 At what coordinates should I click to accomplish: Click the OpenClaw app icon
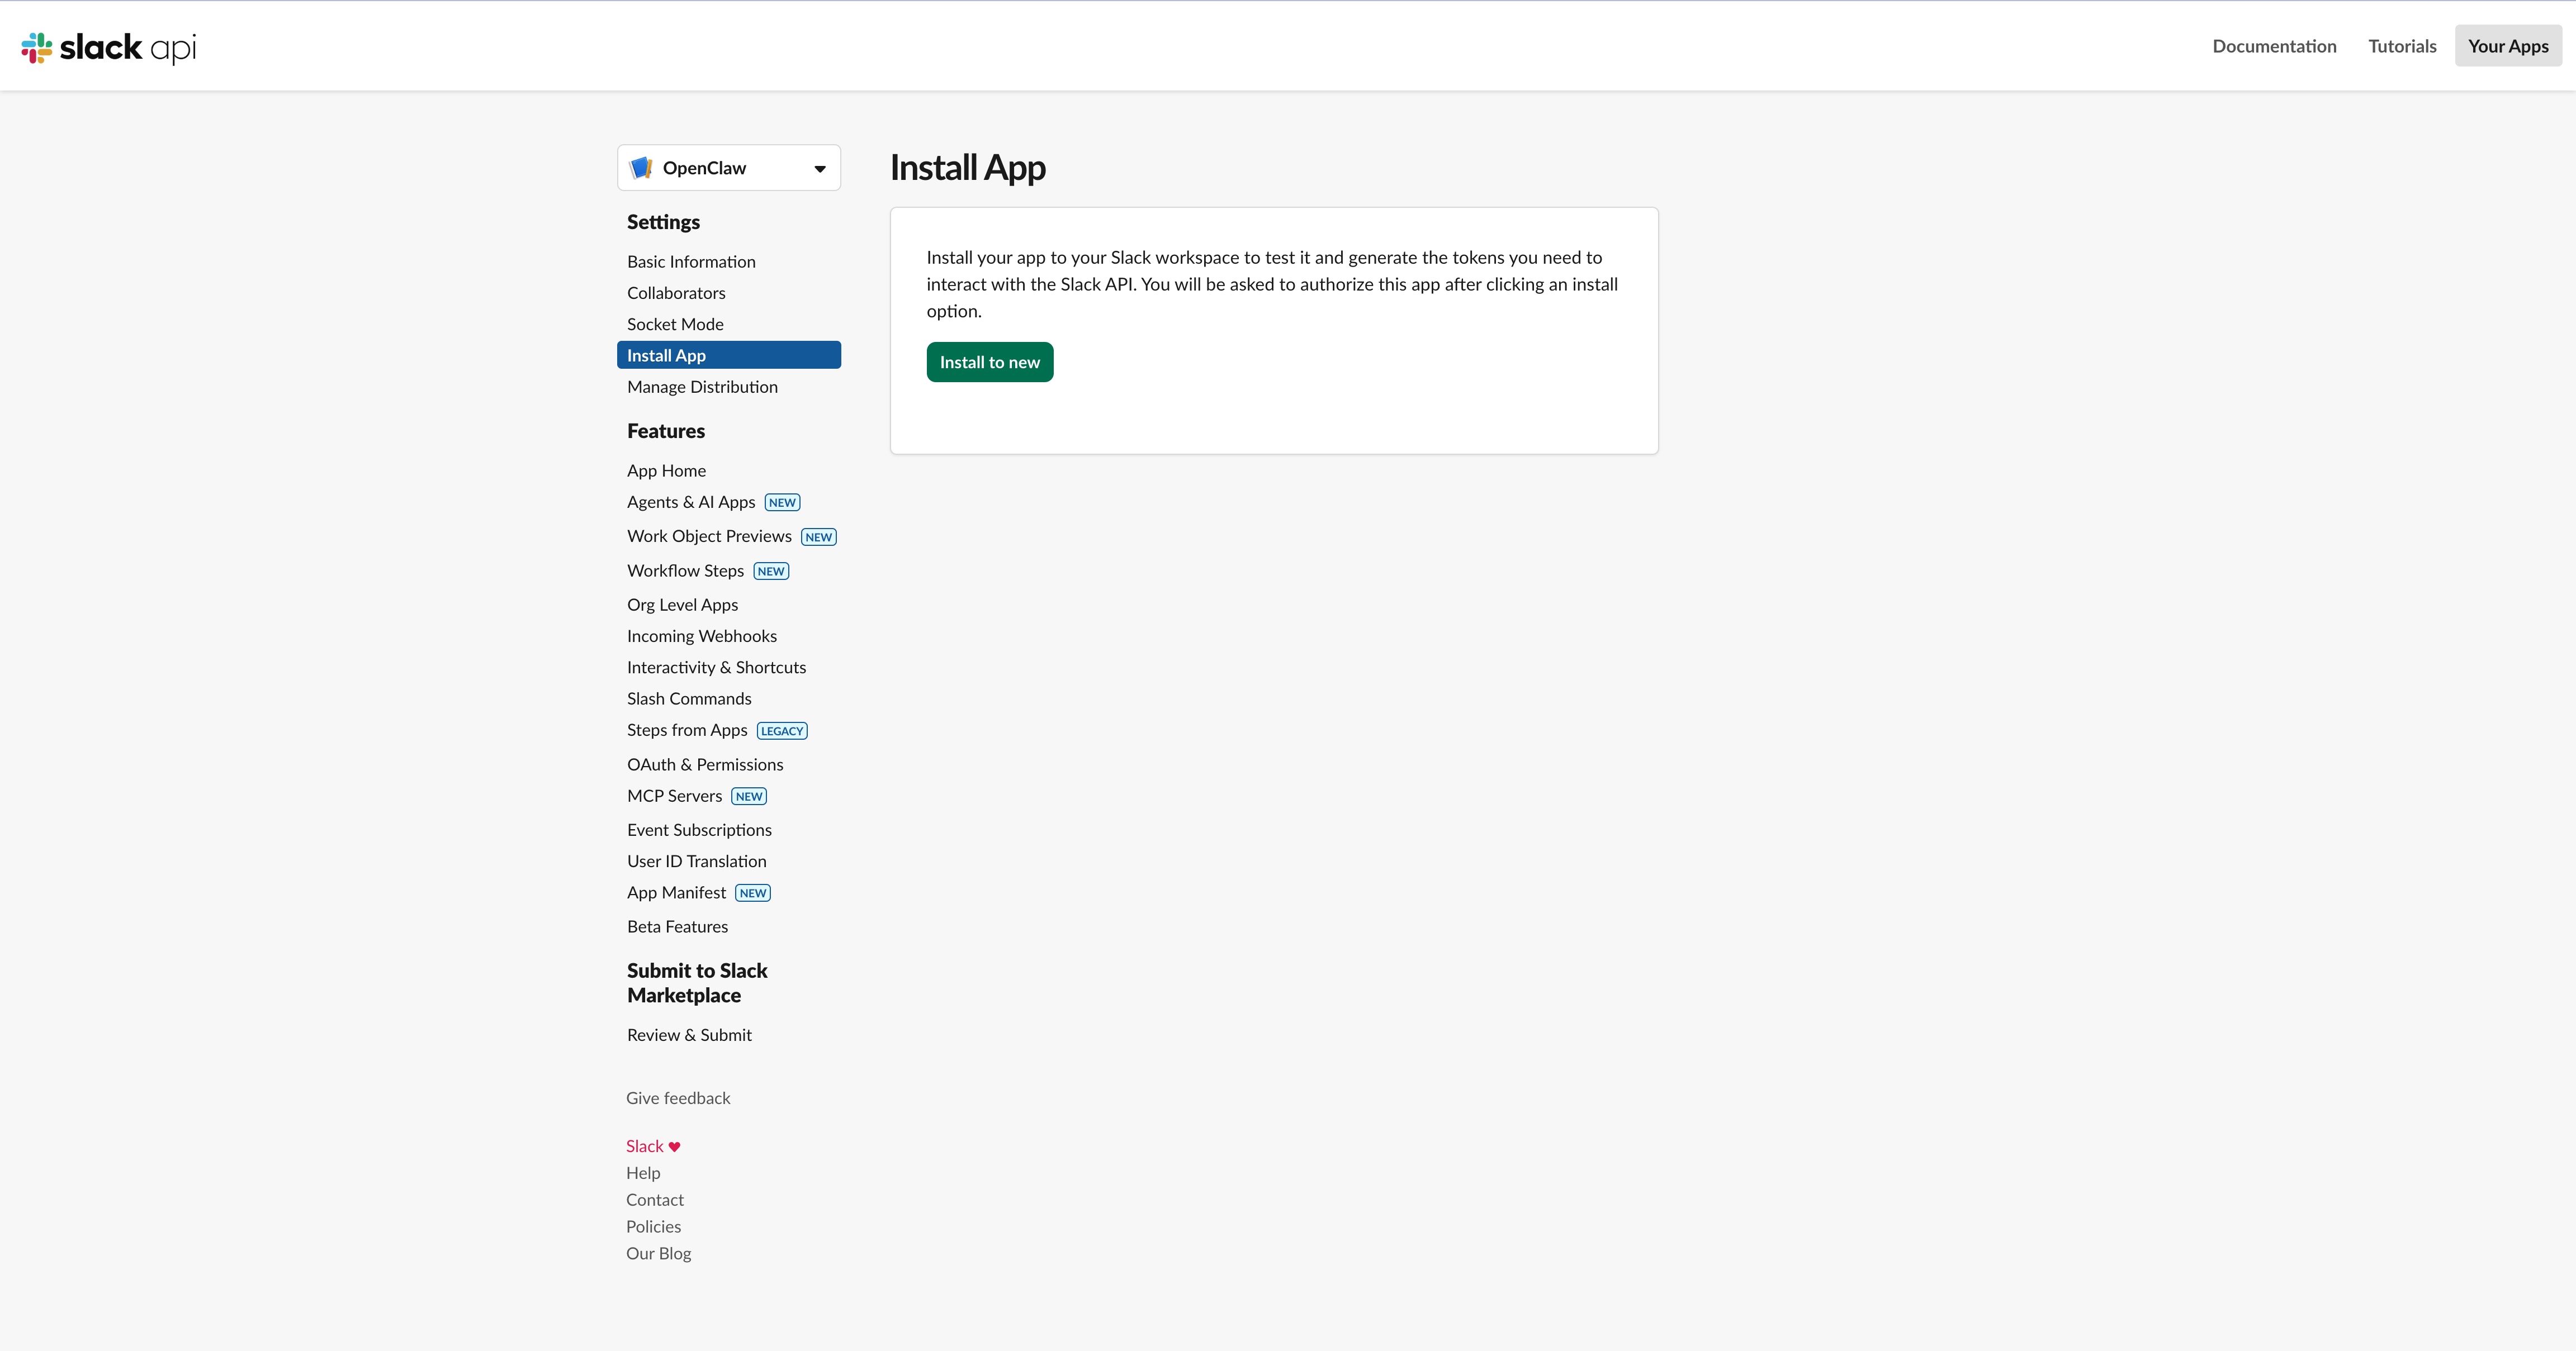[641, 168]
